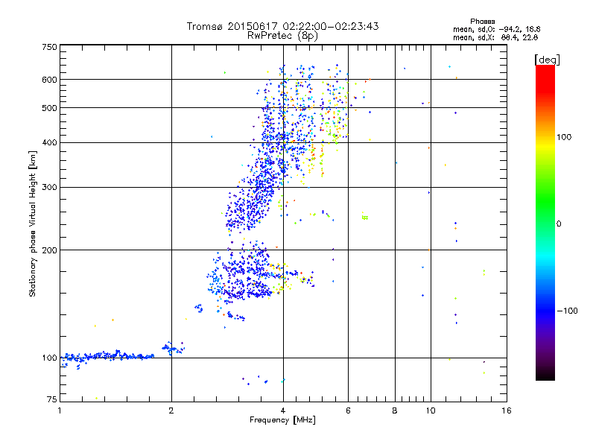Click the y-axis tick label '100'
The image size is (596, 447).
click(49, 358)
